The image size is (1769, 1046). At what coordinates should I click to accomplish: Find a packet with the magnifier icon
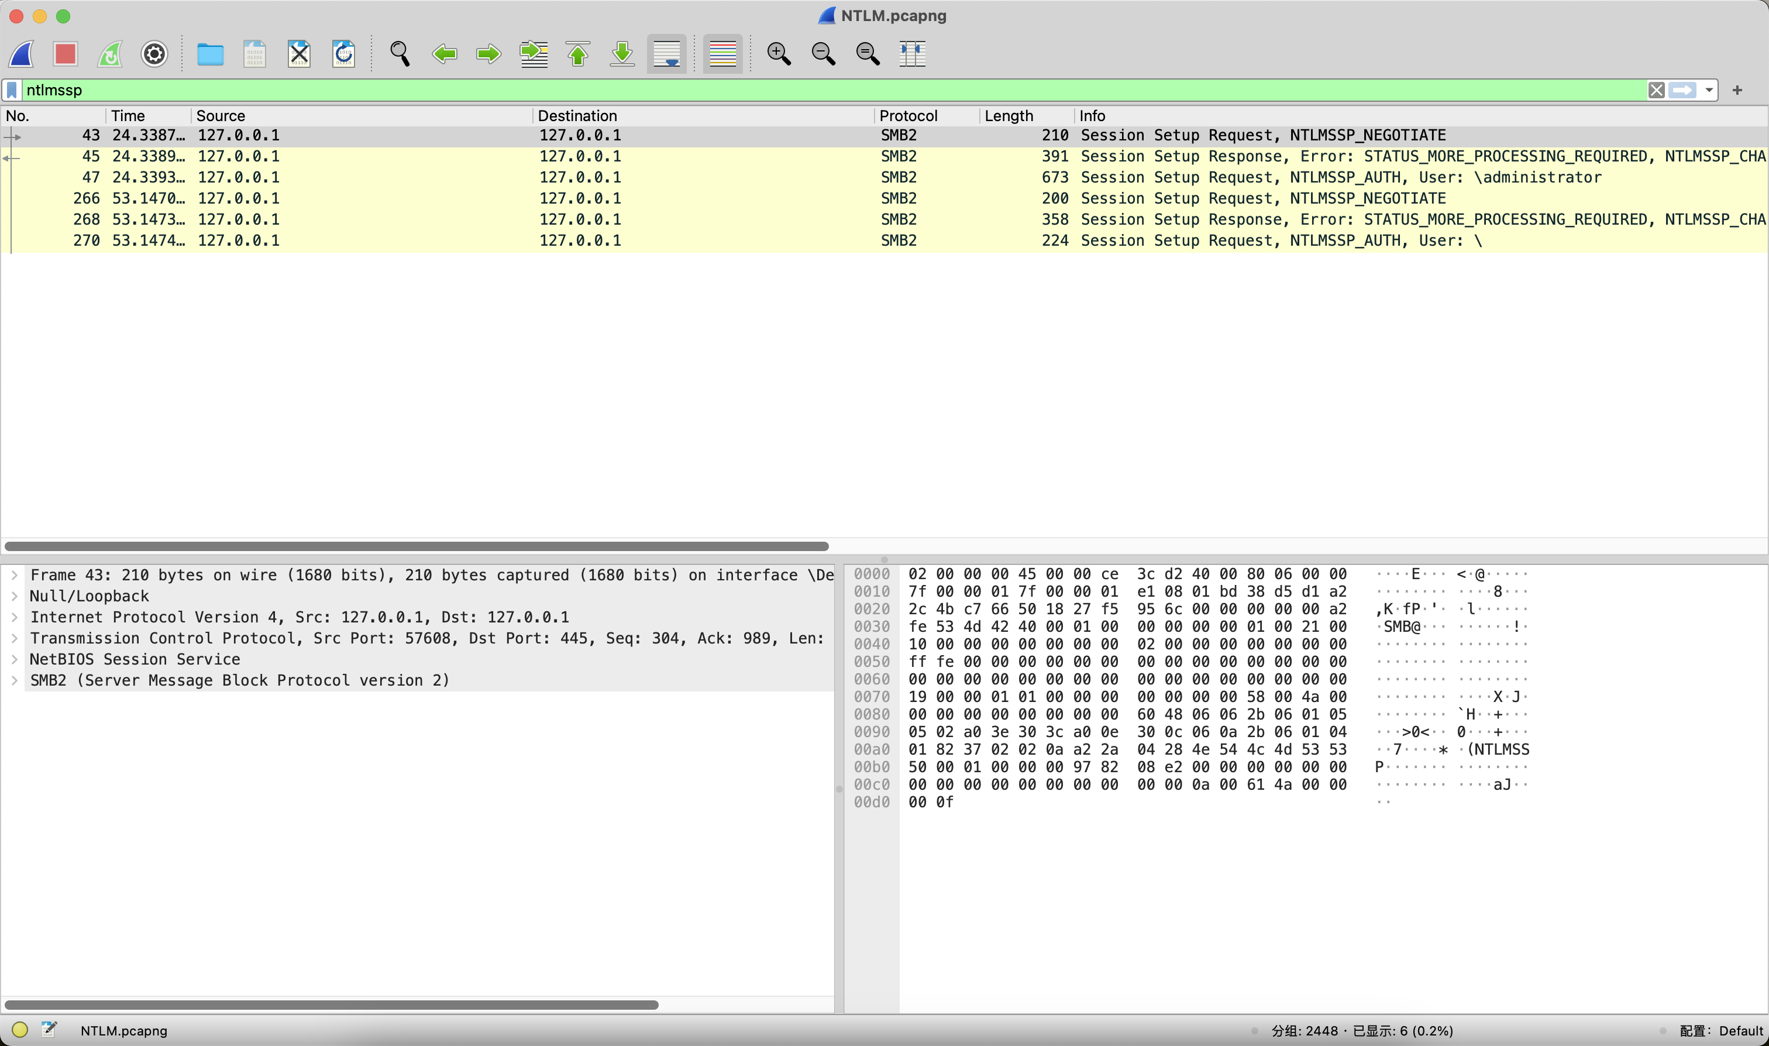coord(400,54)
